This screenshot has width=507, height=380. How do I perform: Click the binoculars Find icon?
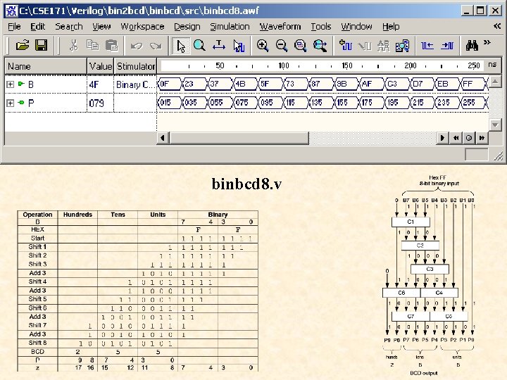(x=472, y=46)
